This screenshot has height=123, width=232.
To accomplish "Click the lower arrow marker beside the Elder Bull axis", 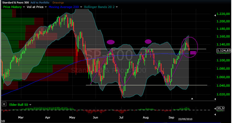I will click(215, 114).
